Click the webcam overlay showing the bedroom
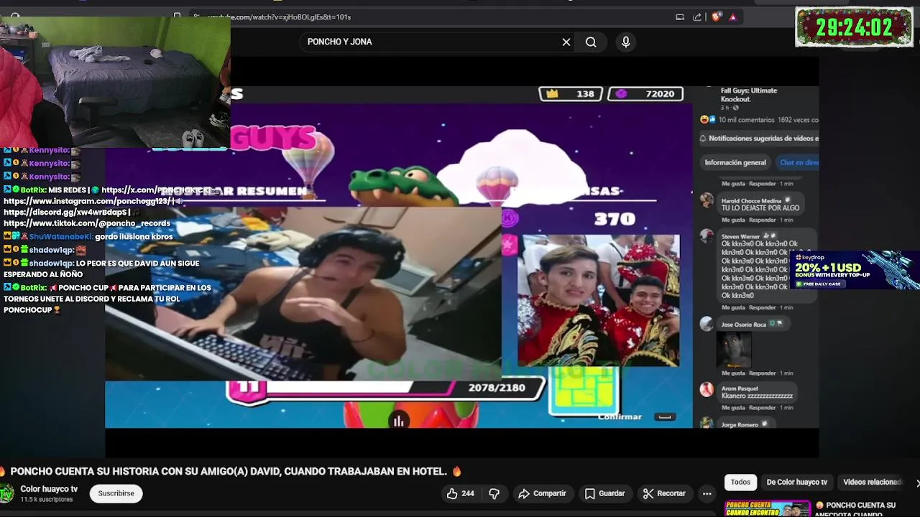The height and width of the screenshot is (517, 920). 115,82
